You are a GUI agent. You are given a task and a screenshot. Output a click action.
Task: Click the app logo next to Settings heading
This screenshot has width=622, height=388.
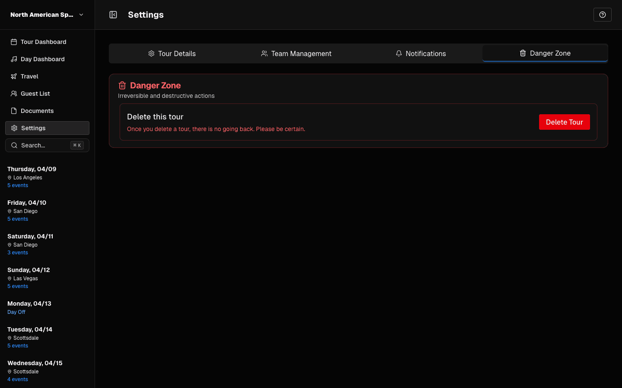click(x=113, y=14)
